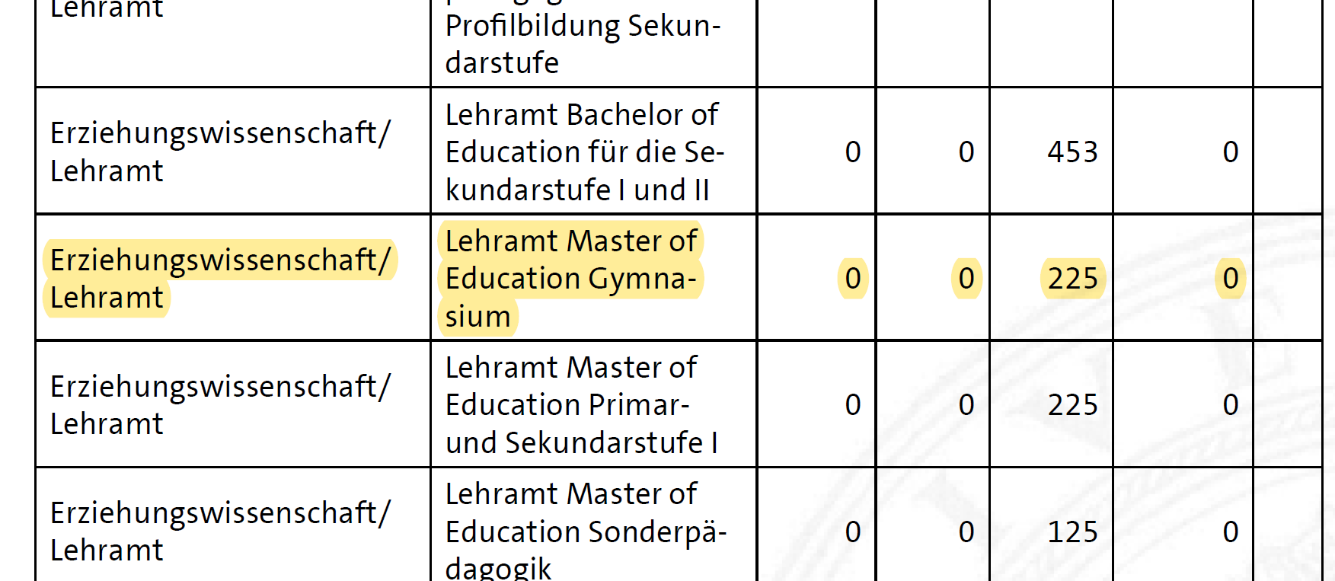Image resolution: width=1335 pixels, height=581 pixels.
Task: Click the zero right of 125
Action: click(1231, 532)
